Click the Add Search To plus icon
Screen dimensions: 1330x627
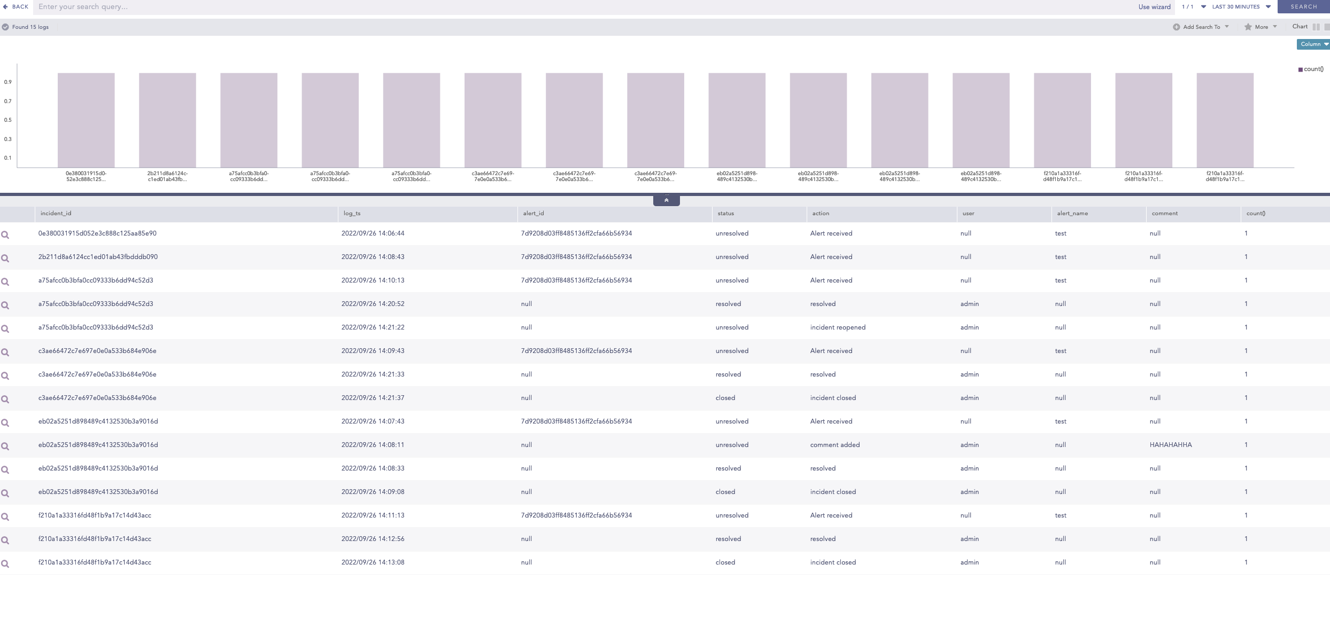point(1176,27)
